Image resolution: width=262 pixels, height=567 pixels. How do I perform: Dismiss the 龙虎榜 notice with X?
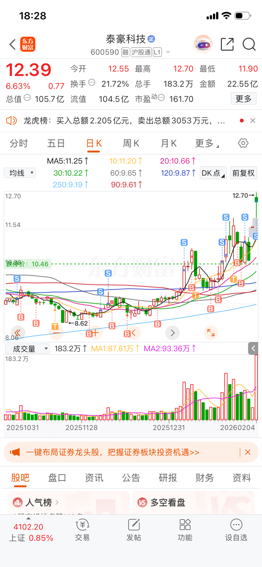253,121
